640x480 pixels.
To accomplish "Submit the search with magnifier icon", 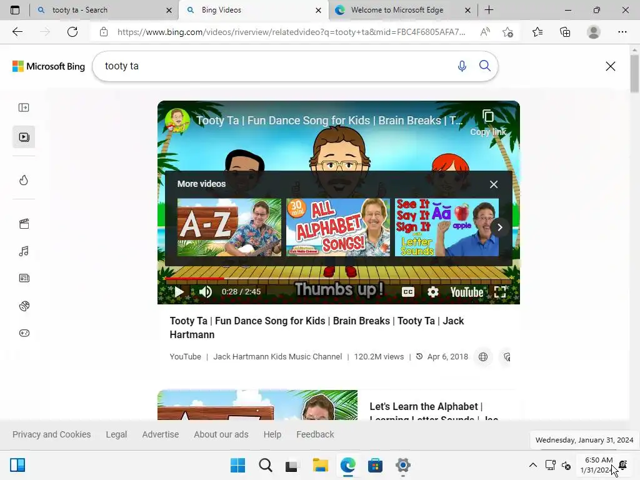I will pos(484,66).
